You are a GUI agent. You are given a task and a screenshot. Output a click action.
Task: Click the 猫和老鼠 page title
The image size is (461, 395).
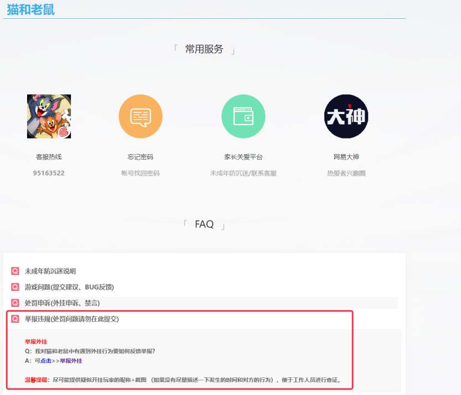(x=31, y=9)
